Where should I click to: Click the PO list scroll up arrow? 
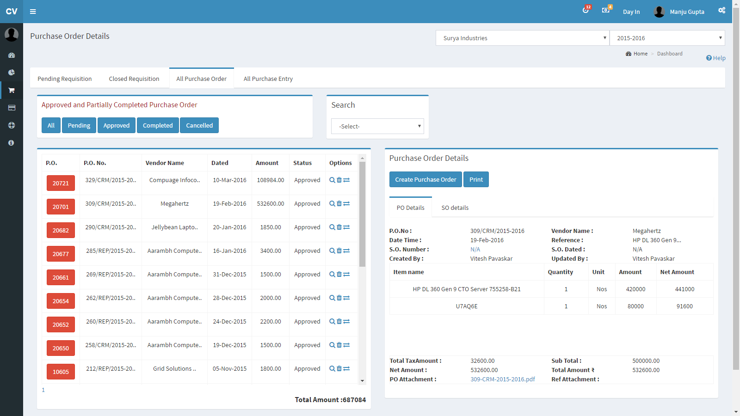coord(362,158)
